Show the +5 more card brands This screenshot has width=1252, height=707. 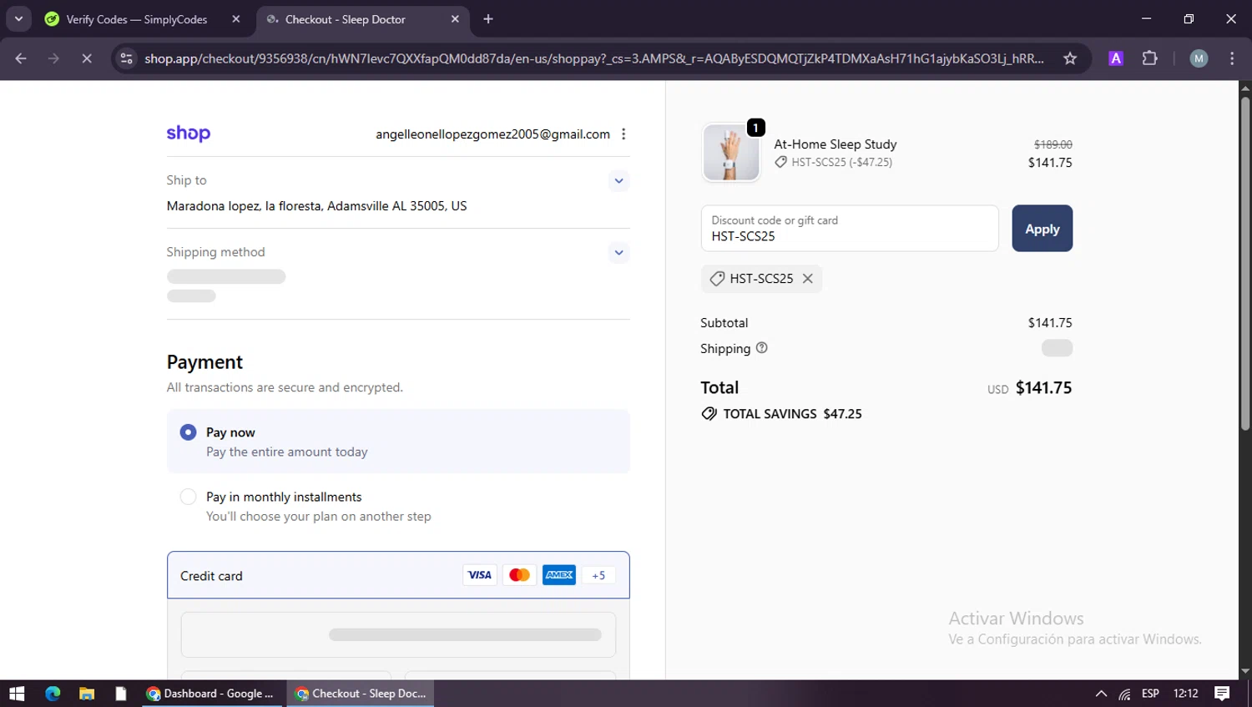click(598, 575)
